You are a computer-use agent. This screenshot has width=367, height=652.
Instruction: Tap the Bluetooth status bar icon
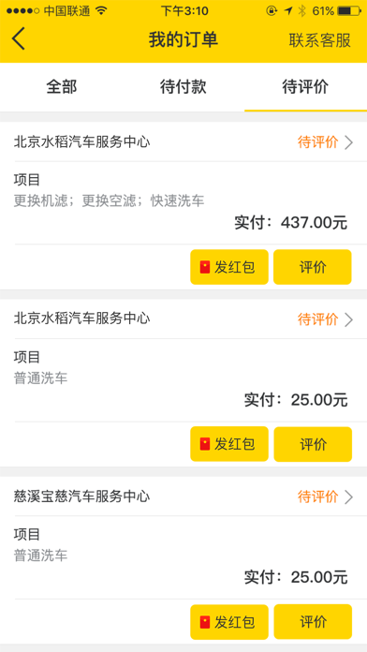301,11
